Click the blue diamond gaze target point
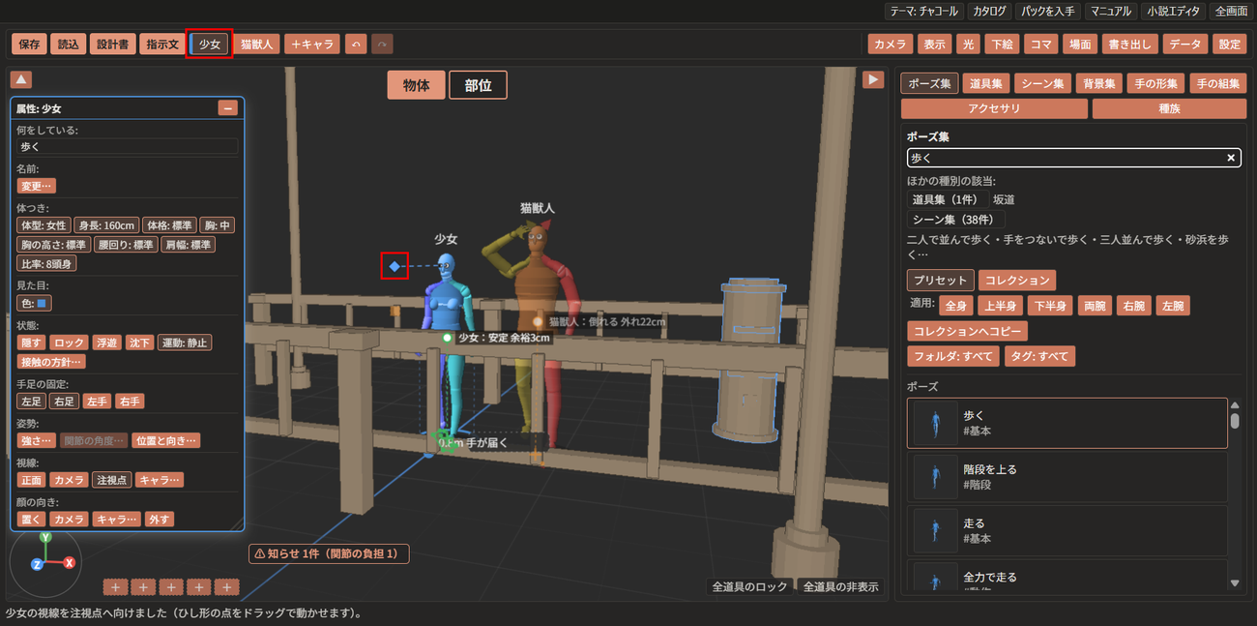Viewport: 1257px width, 626px height. coord(395,266)
